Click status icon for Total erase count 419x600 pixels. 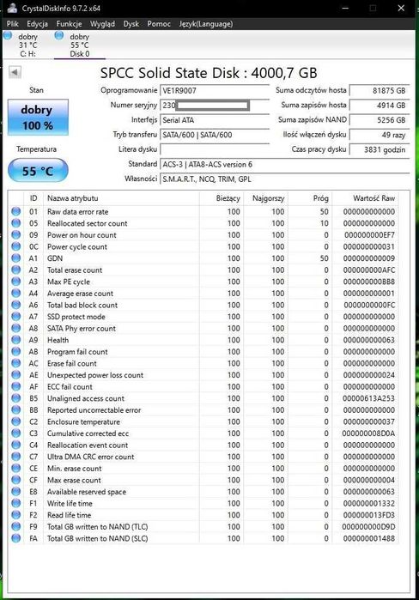click(x=16, y=270)
